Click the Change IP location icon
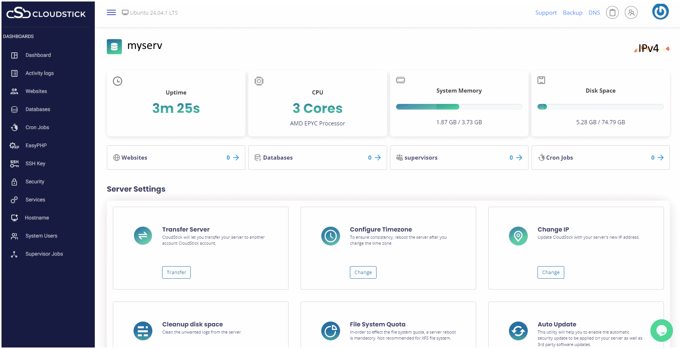The width and height of the screenshot is (682, 349). pos(518,236)
